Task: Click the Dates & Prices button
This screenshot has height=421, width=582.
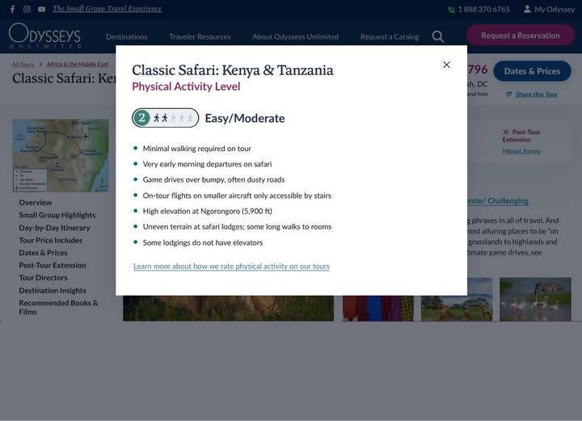Action: (x=532, y=71)
